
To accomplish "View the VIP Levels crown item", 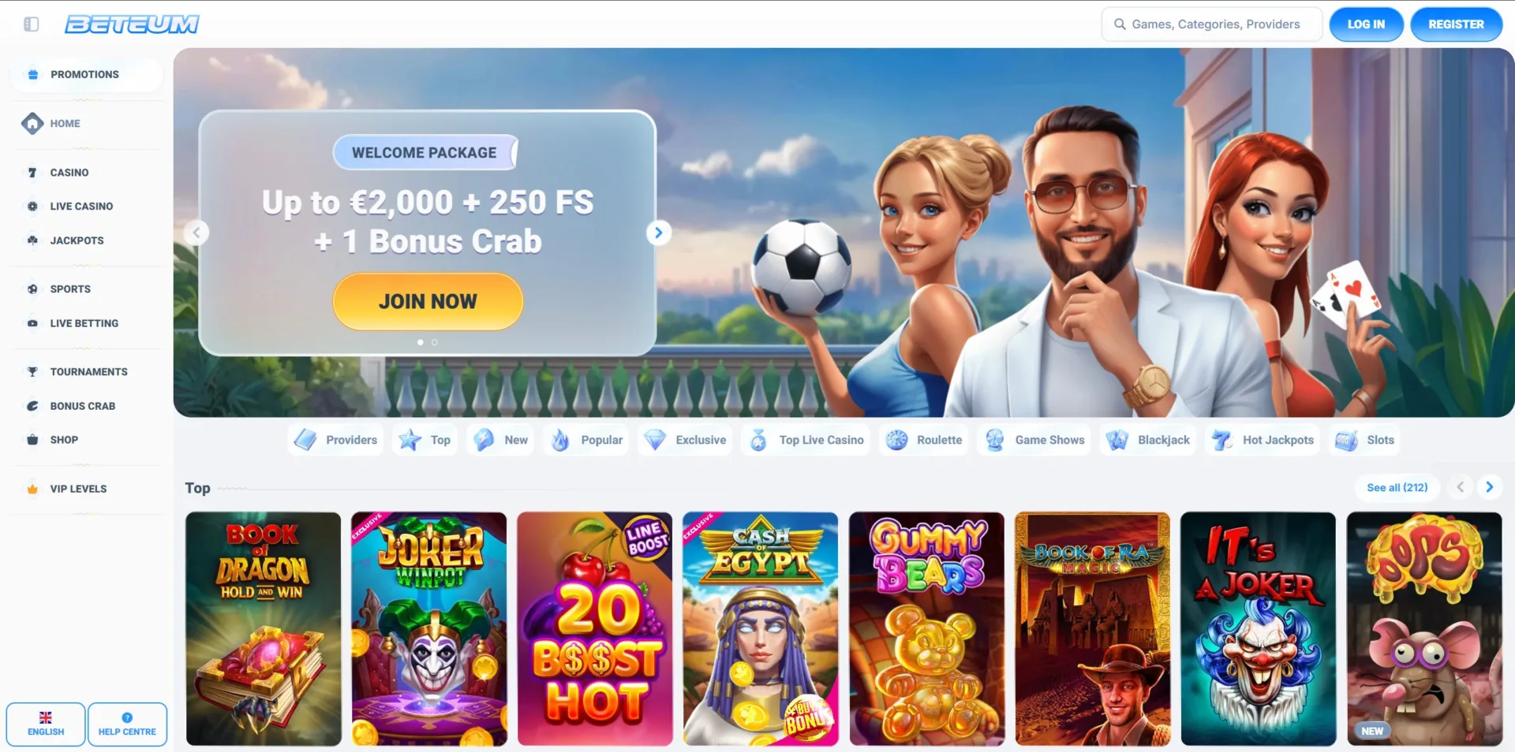I will pyautogui.click(x=32, y=489).
